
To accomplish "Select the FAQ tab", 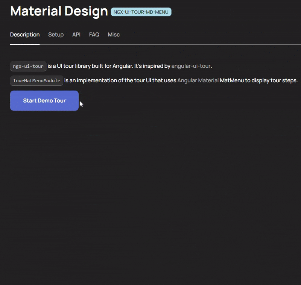I will (94, 35).
